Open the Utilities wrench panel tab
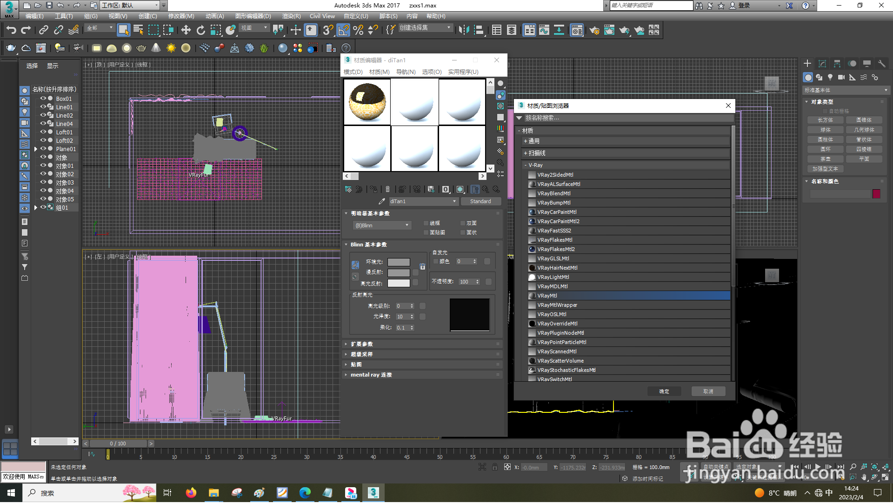This screenshot has height=503, width=893. (881, 64)
